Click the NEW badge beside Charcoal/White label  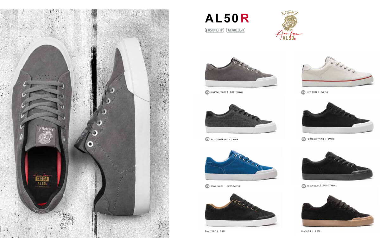pos(207,92)
